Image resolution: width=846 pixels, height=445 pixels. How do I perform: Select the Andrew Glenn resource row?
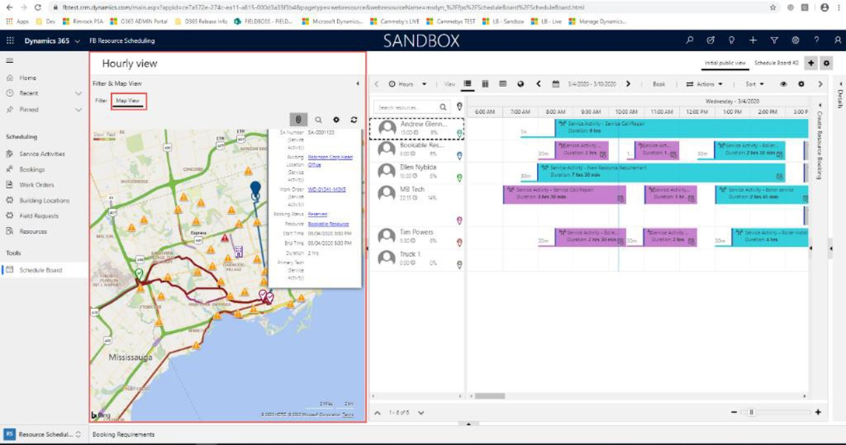pos(416,128)
